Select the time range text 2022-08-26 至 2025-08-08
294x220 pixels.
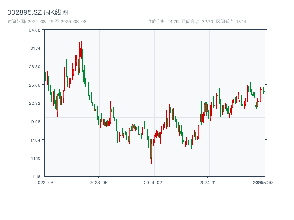click(x=57, y=22)
